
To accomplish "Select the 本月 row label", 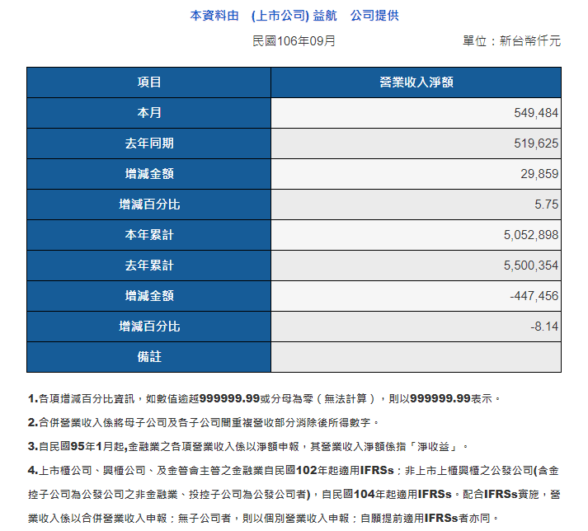I will tap(148, 113).
